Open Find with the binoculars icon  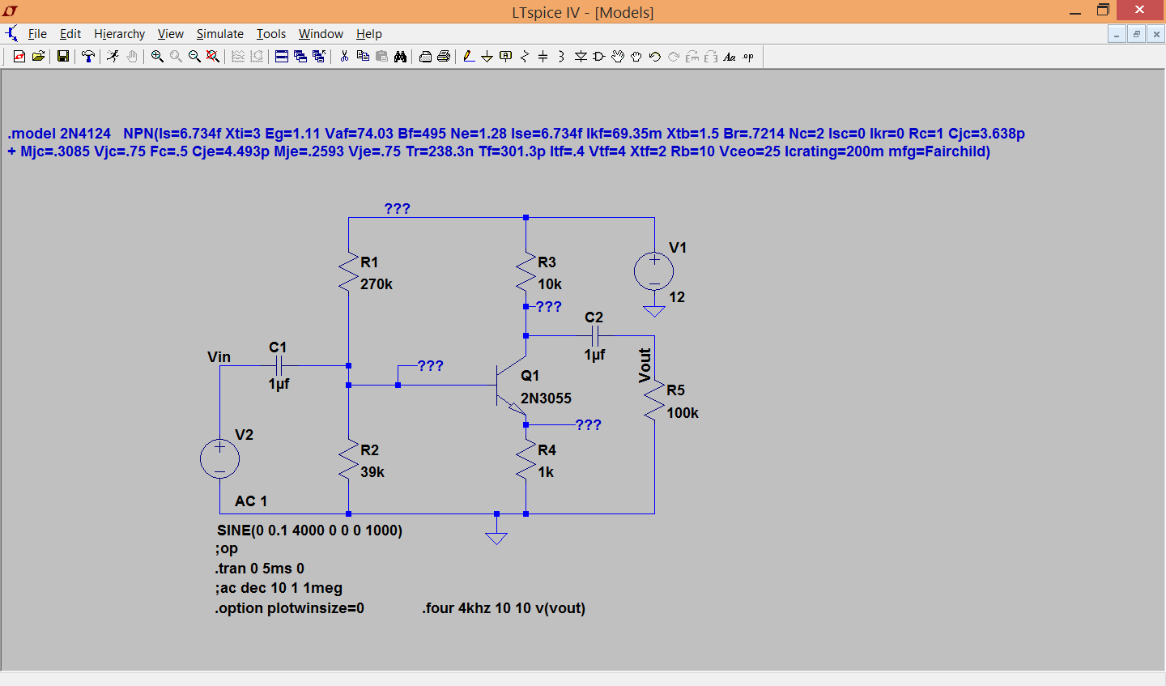[x=400, y=57]
